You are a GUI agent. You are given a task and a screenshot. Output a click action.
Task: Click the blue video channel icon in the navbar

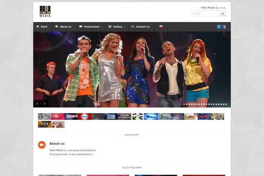(219, 27)
